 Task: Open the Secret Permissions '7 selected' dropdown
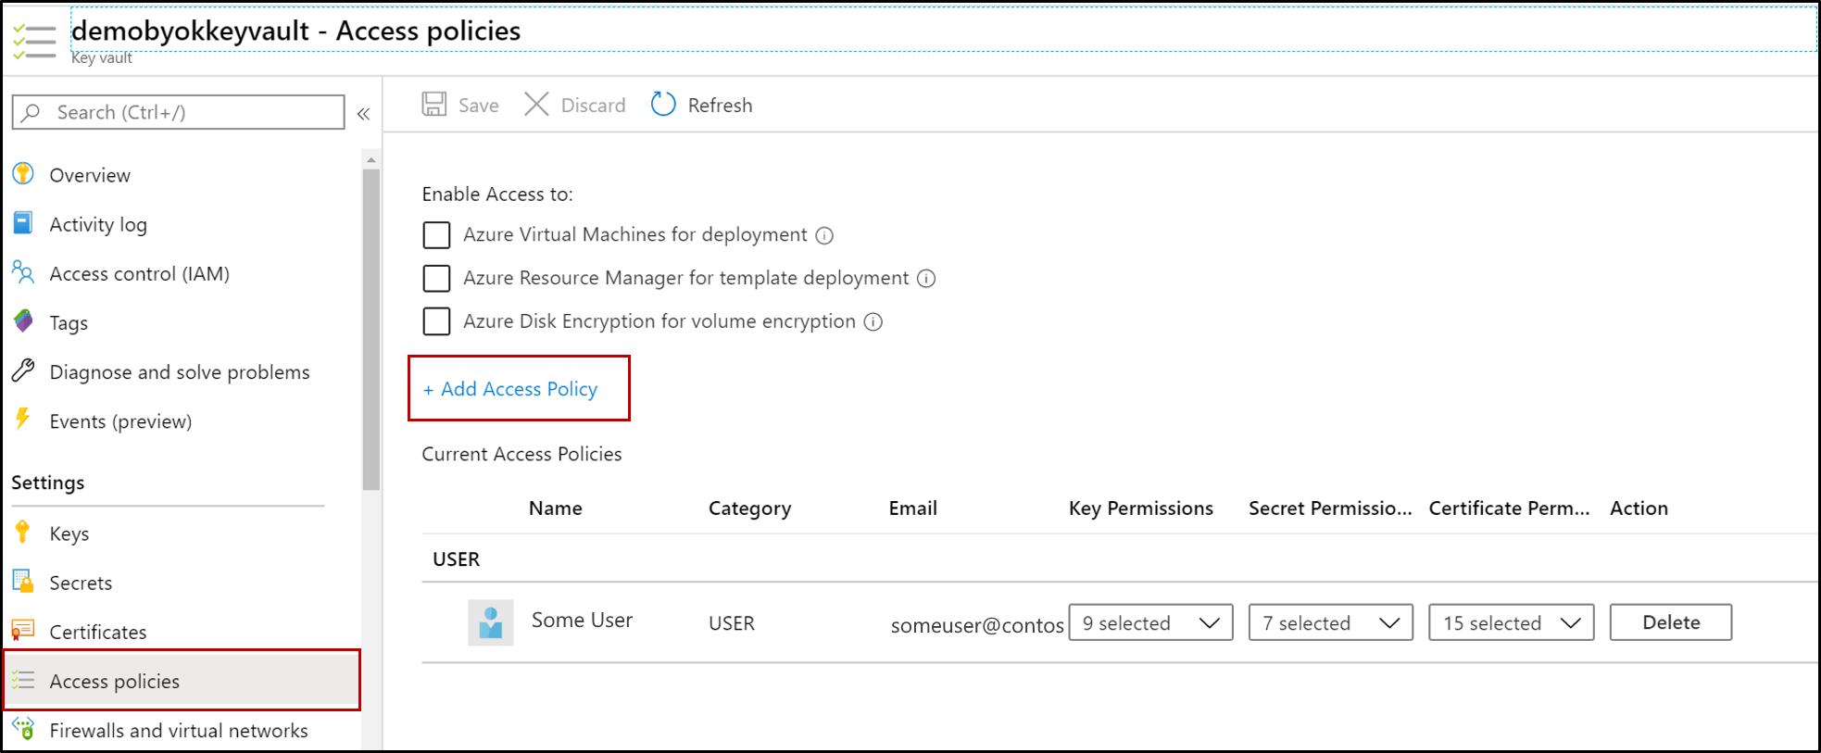(1331, 622)
